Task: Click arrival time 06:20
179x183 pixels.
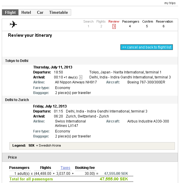Action: tap(58, 116)
